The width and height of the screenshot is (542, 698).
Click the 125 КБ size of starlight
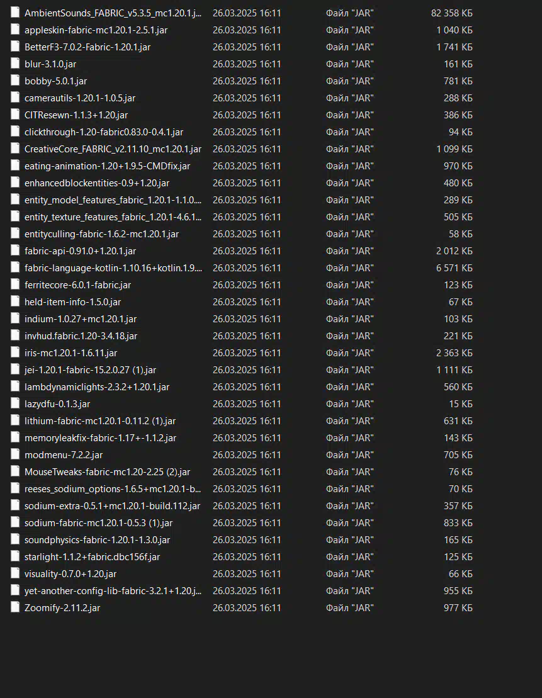point(458,557)
